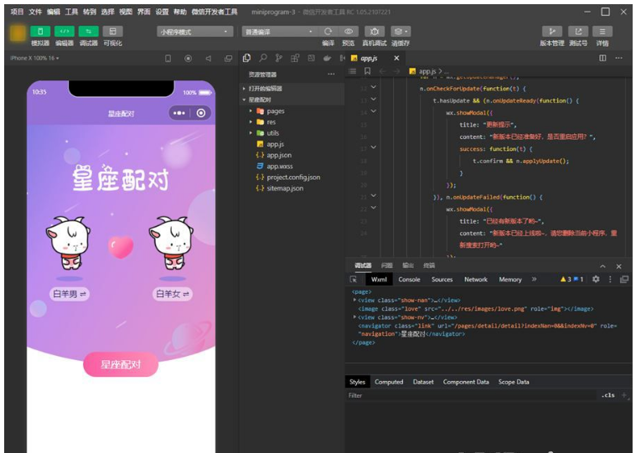This screenshot has width=636, height=453.
Task: Click the 预览 eye preview icon
Action: pos(349,32)
